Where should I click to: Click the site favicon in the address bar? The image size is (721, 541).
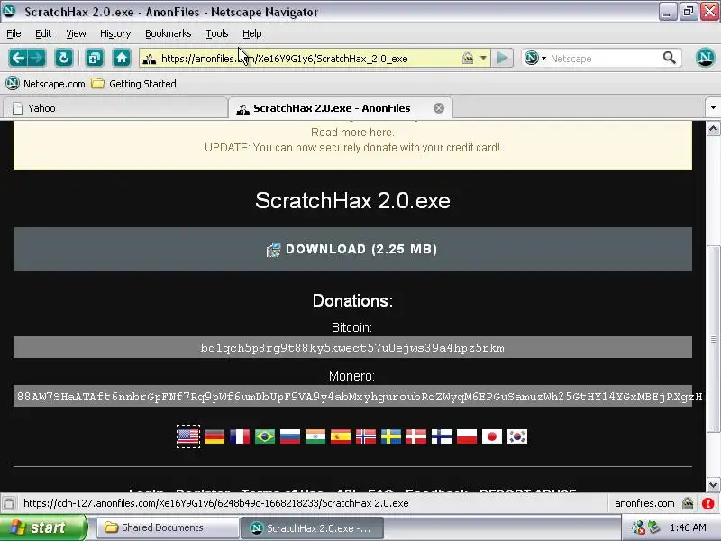click(150, 59)
